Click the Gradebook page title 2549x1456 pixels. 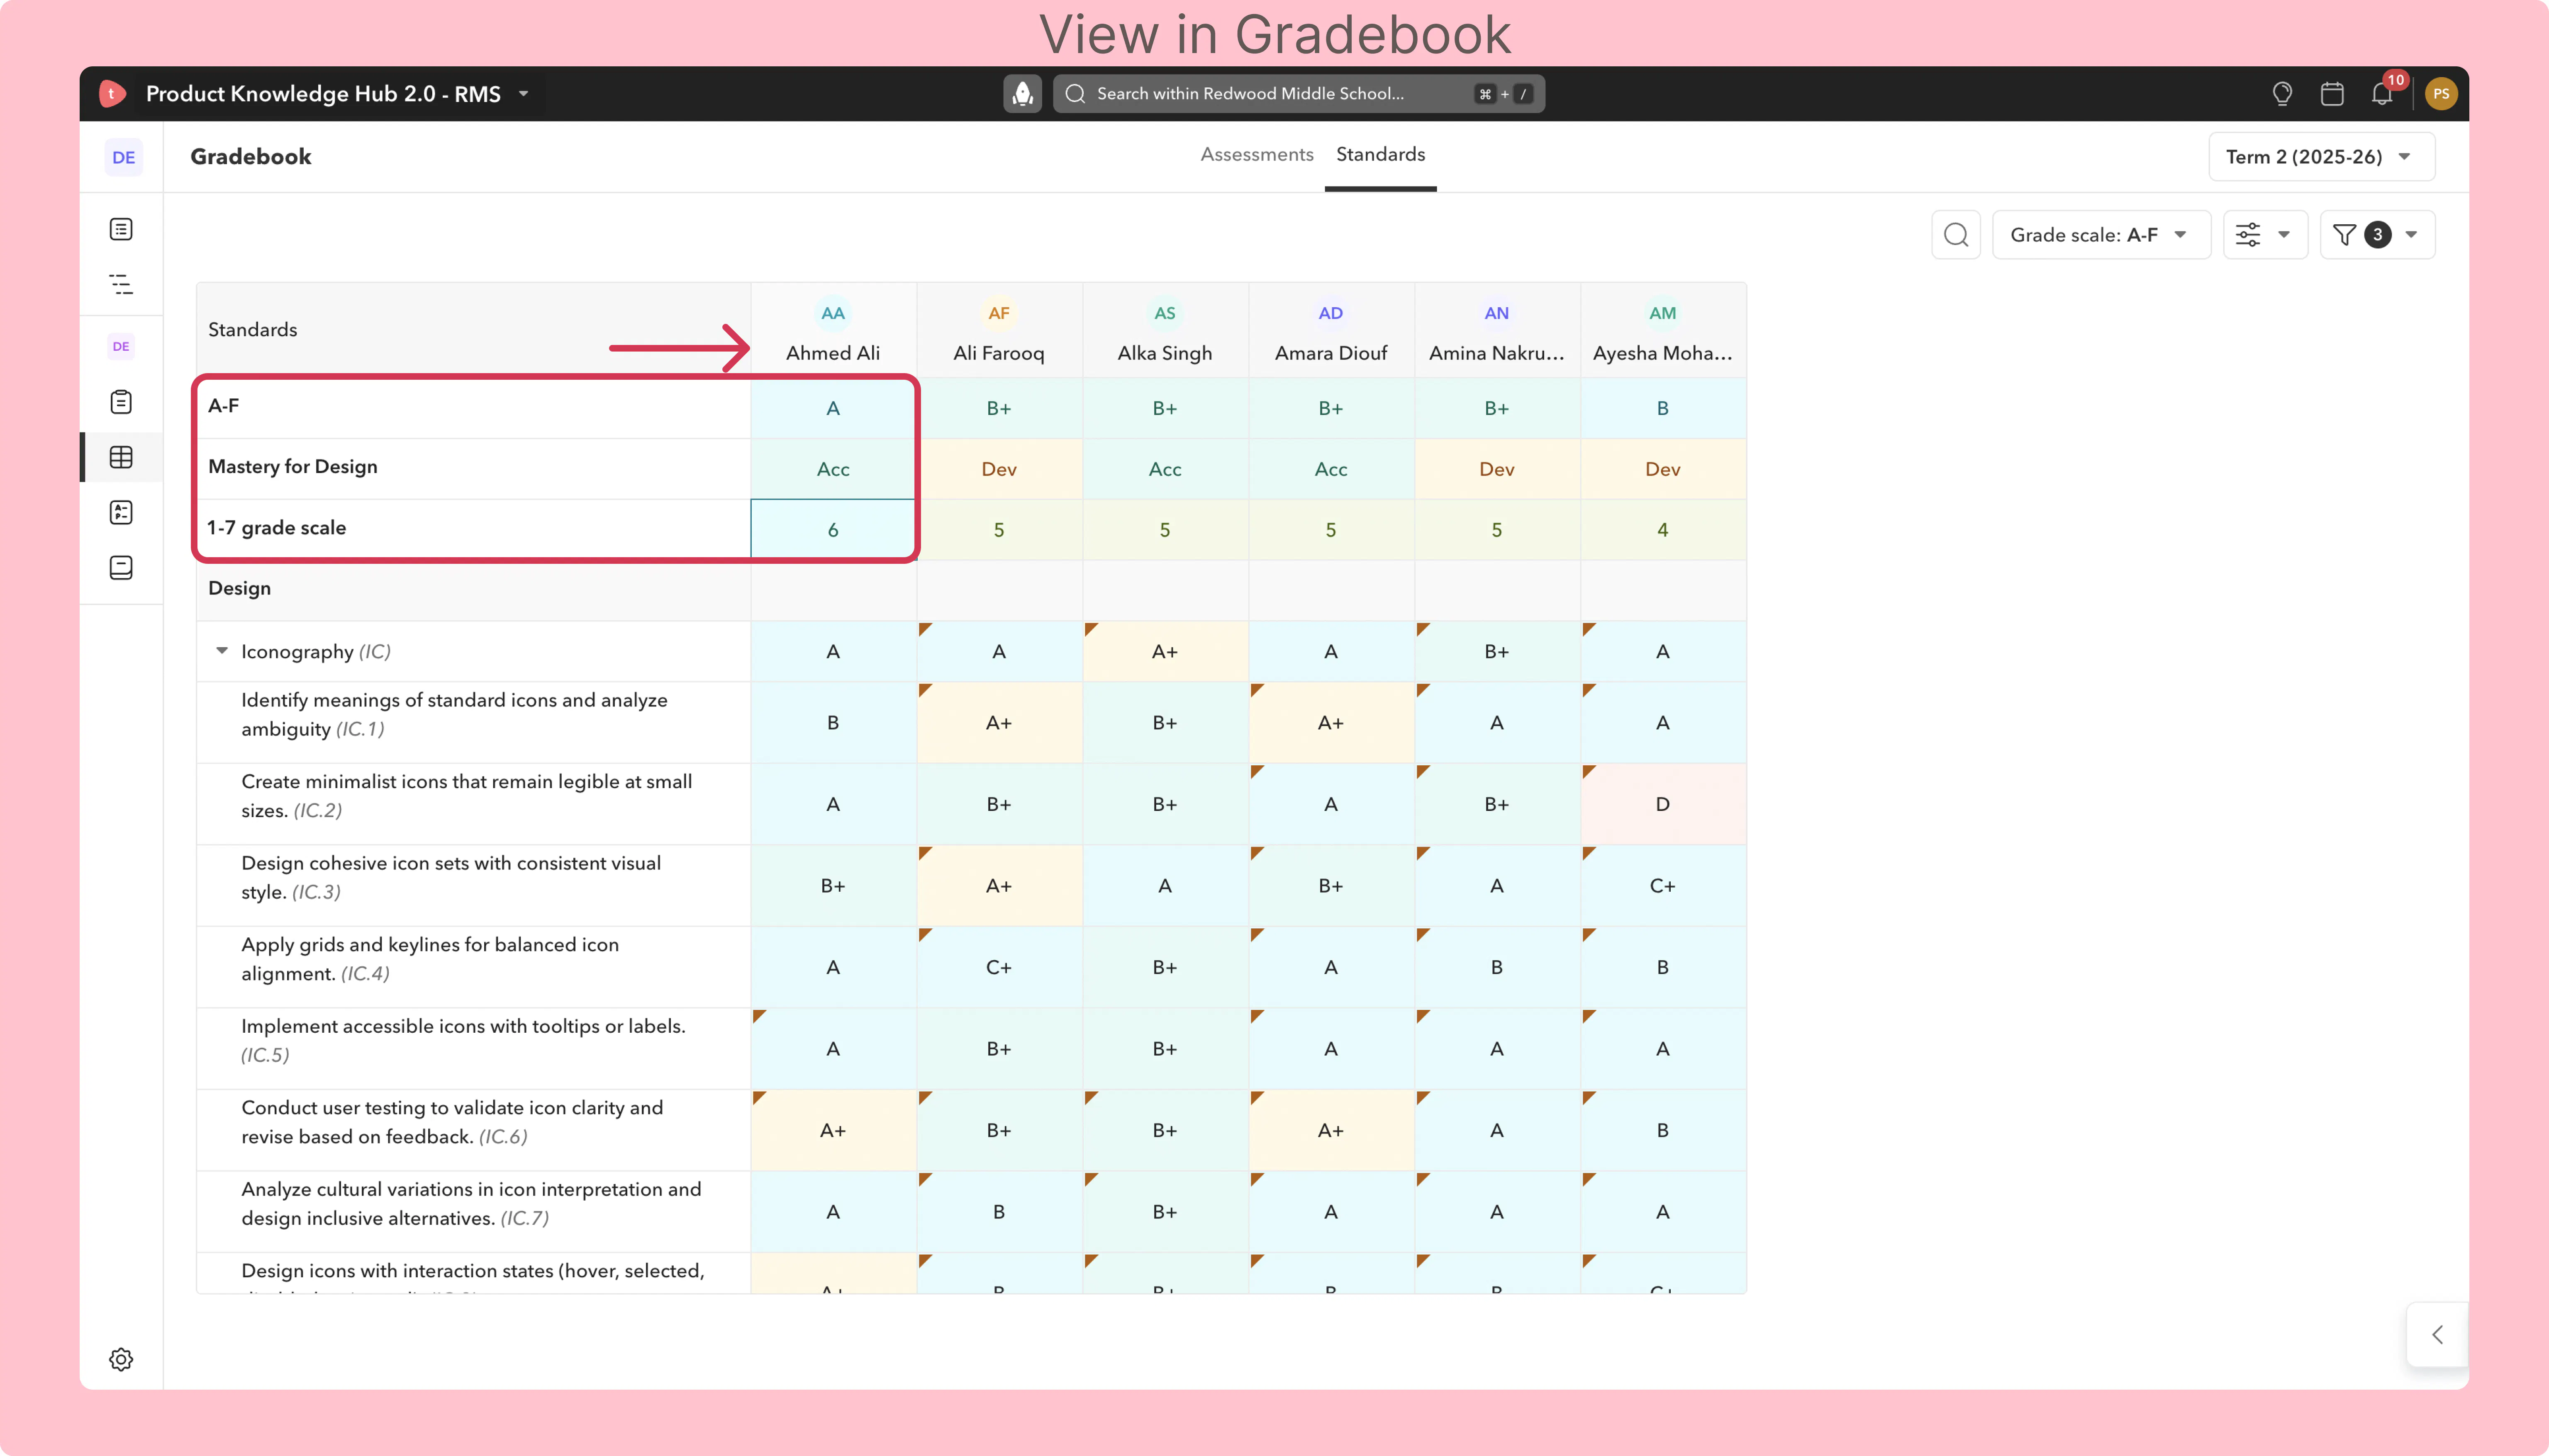(x=250, y=157)
